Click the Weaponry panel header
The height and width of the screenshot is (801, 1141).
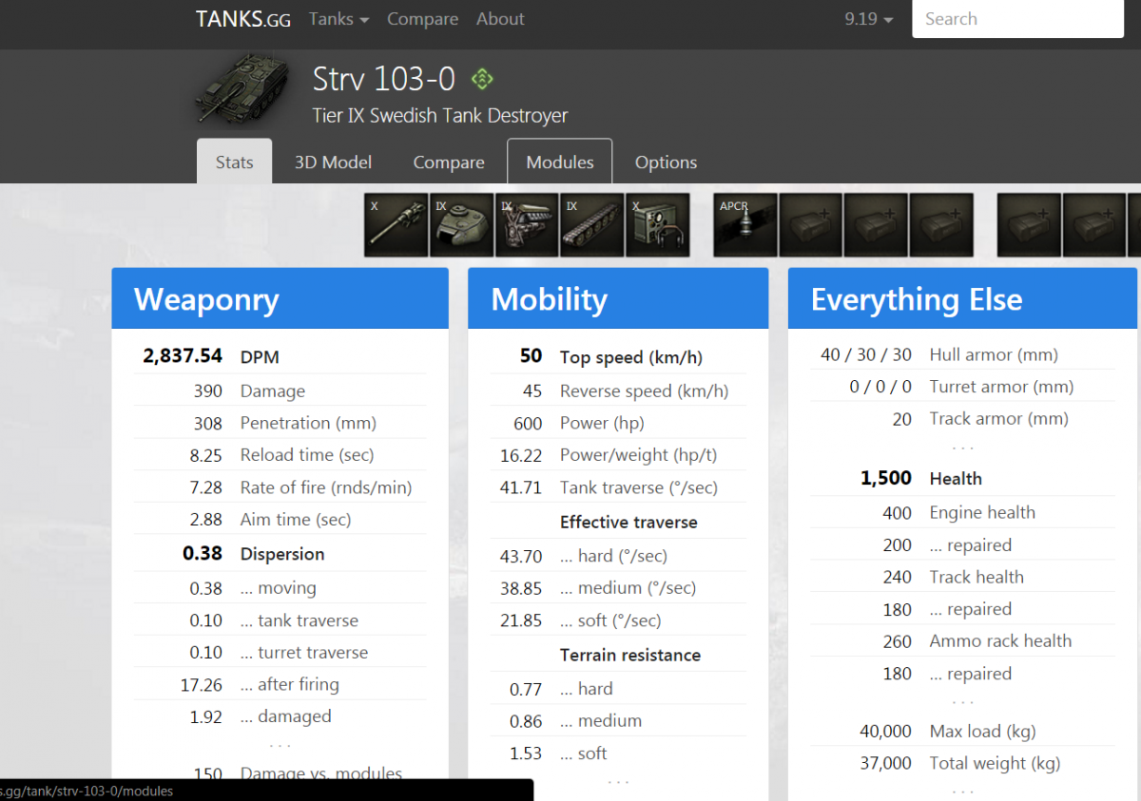point(280,298)
